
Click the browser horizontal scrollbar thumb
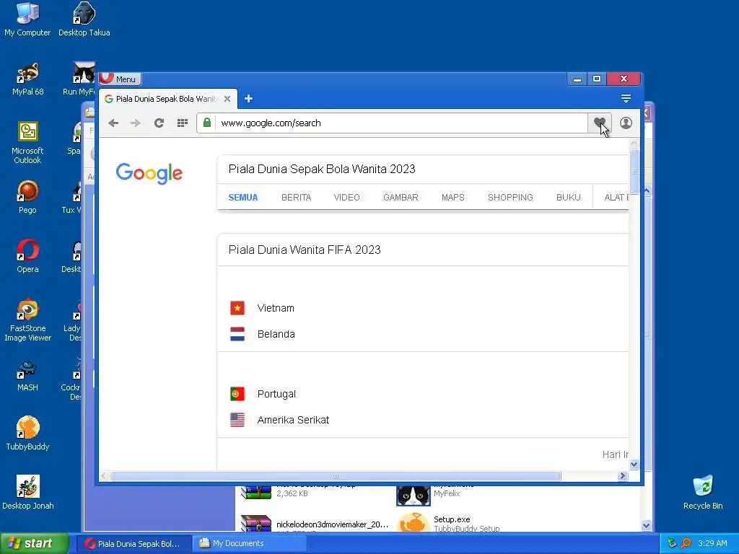point(336,476)
